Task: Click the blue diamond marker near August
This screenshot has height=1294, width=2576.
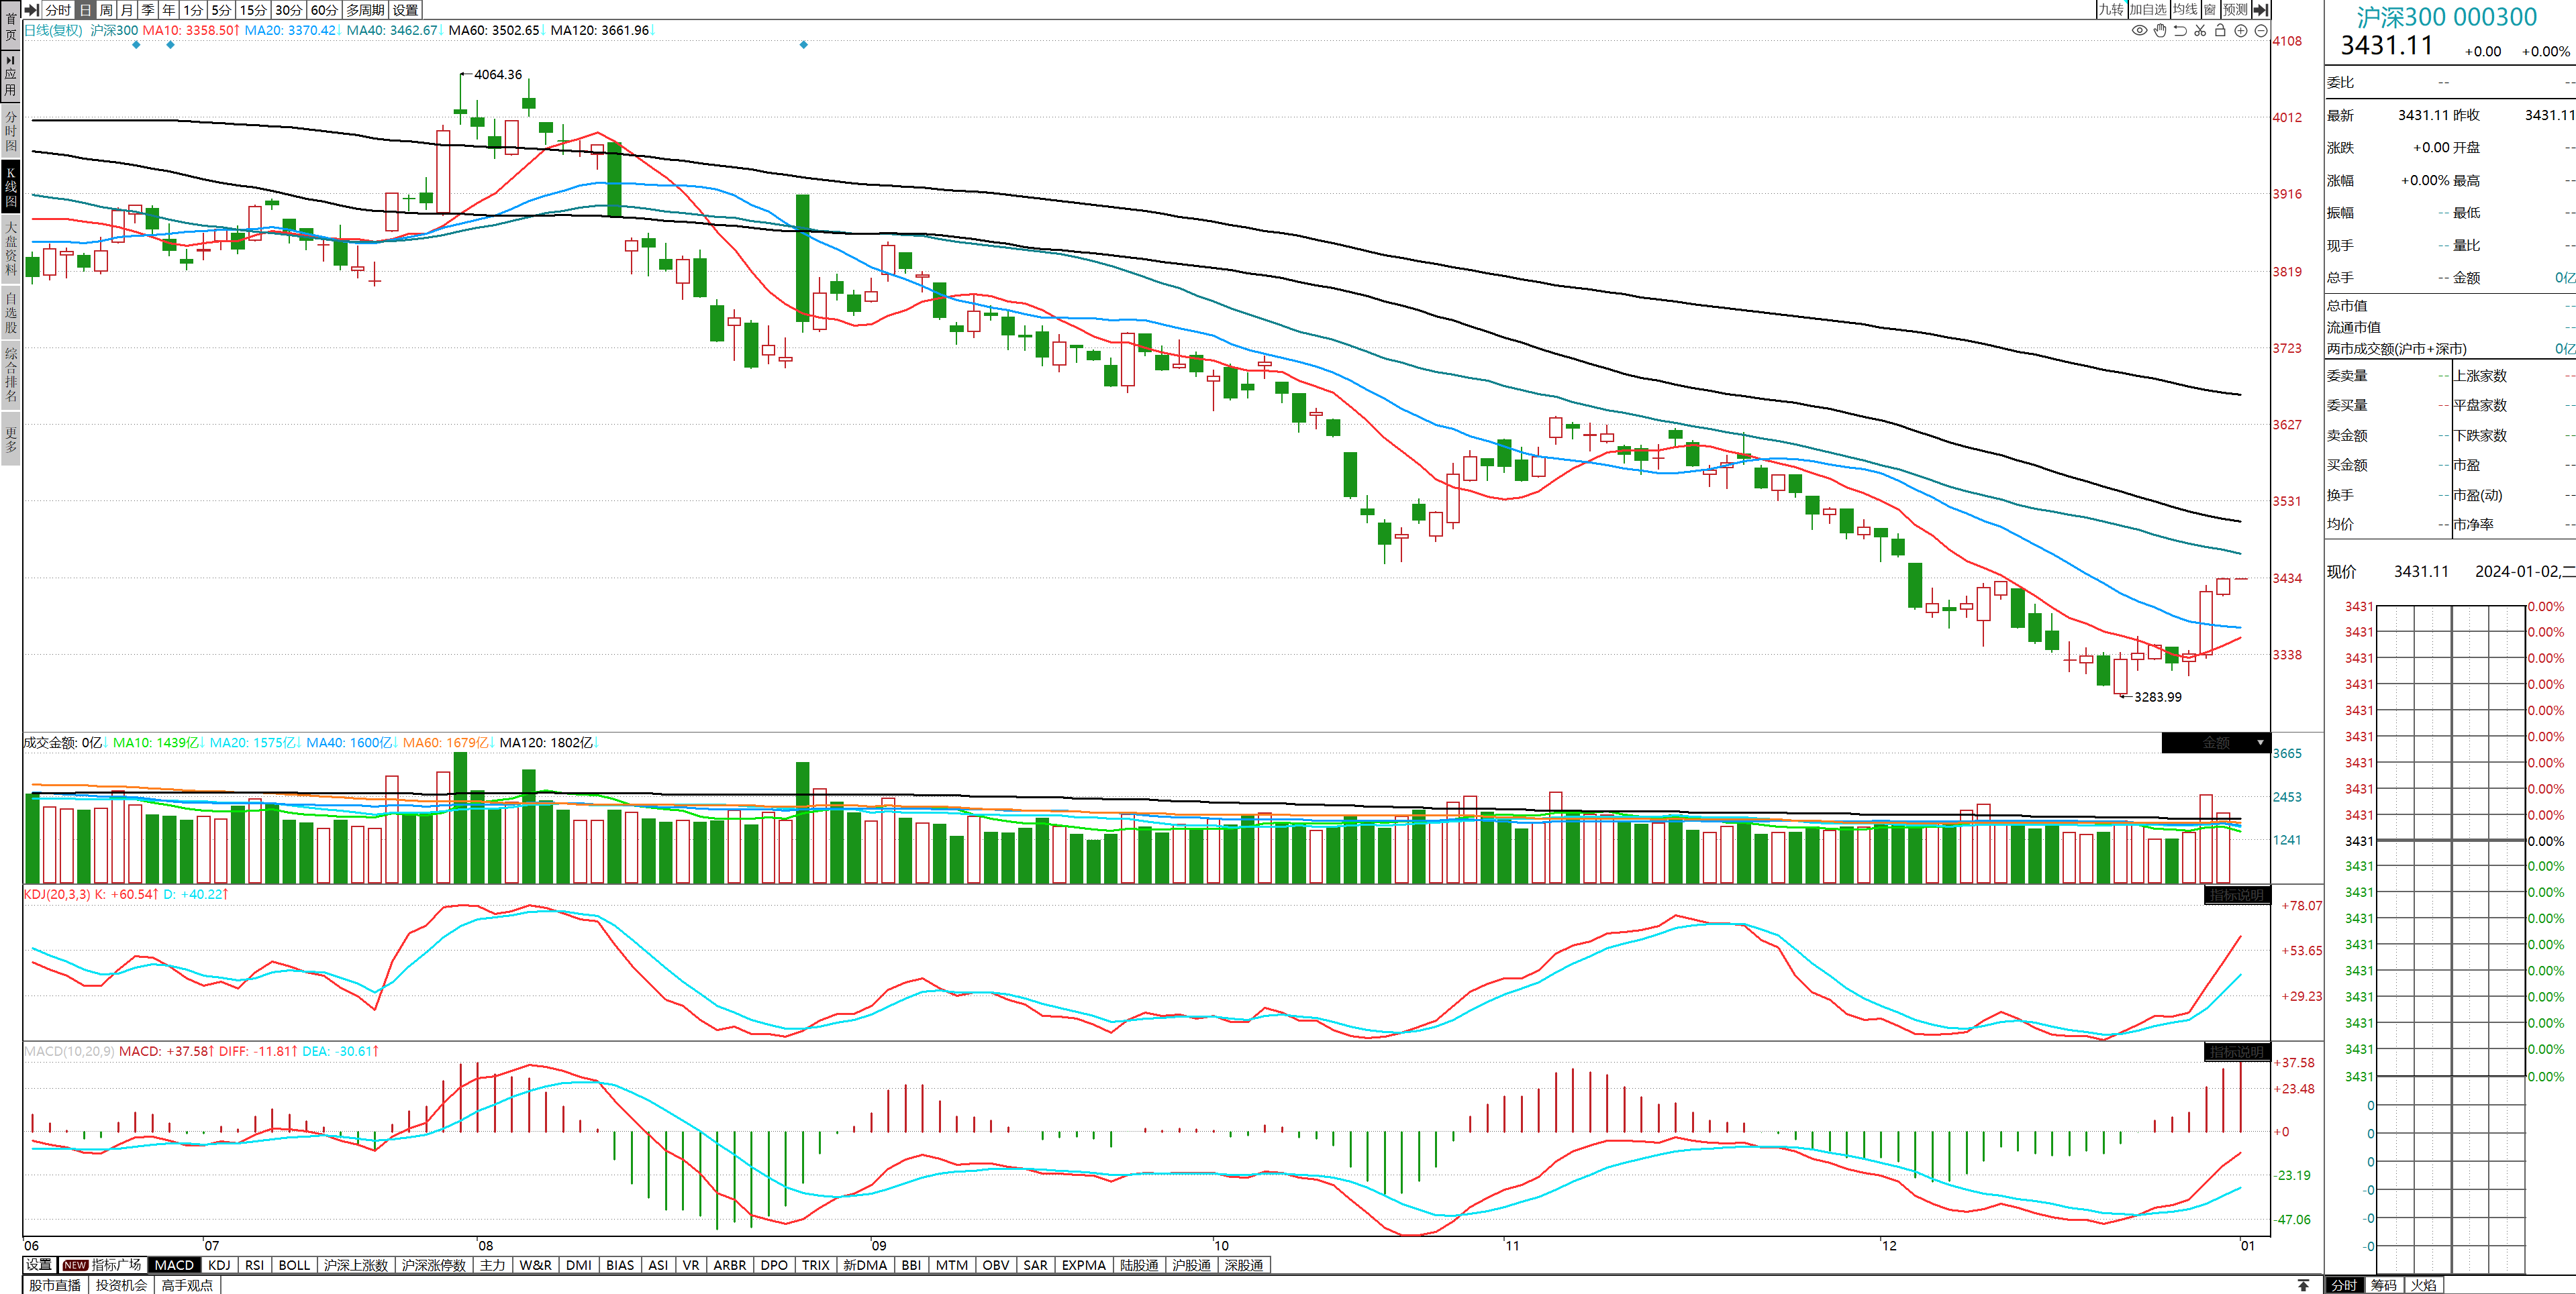Action: [803, 45]
